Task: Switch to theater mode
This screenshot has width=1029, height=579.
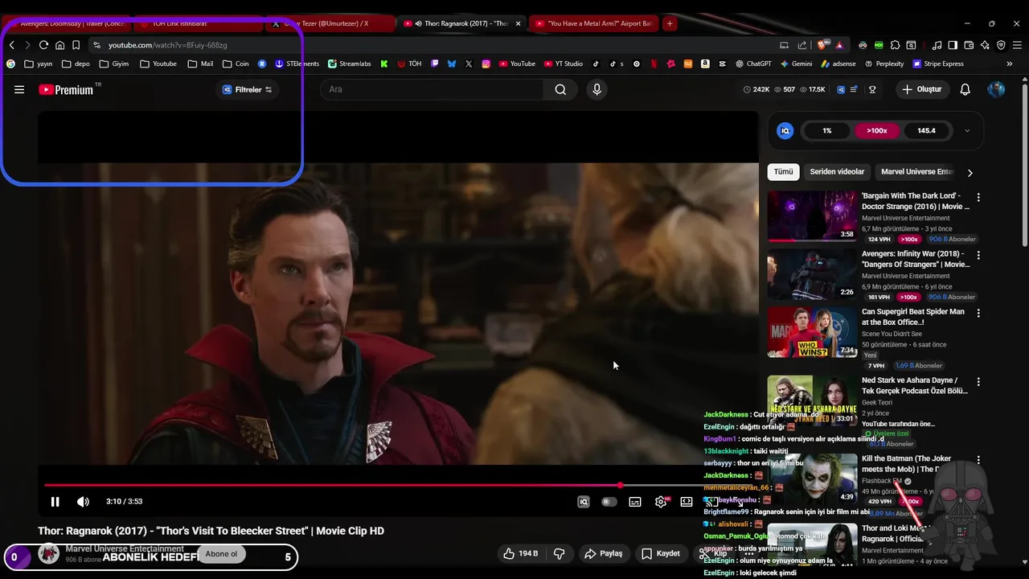Action: (x=687, y=502)
